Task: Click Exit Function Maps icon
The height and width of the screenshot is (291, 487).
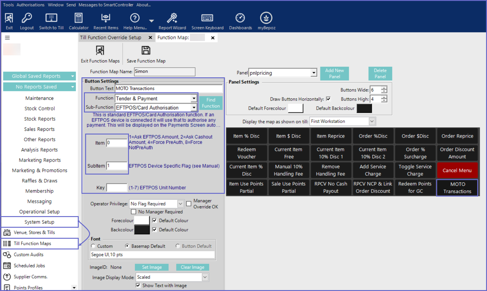Action: (100, 51)
